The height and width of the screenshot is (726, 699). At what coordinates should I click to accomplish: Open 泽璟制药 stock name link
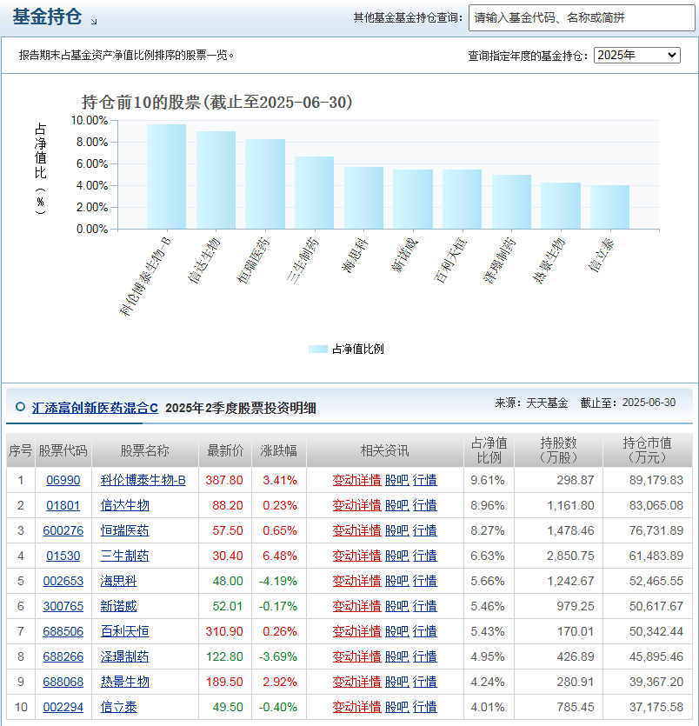(x=124, y=656)
